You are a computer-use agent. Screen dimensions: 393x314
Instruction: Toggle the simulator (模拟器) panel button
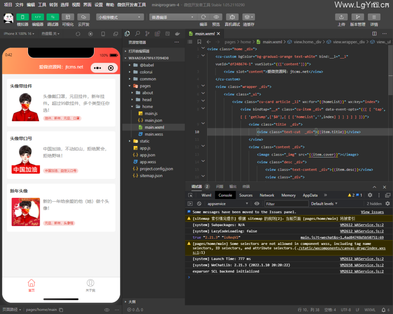[22, 17]
